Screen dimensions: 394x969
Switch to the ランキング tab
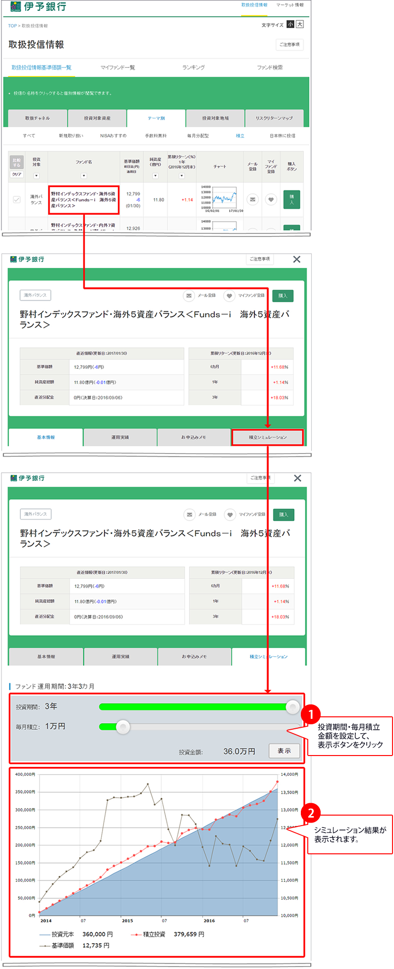[193, 68]
